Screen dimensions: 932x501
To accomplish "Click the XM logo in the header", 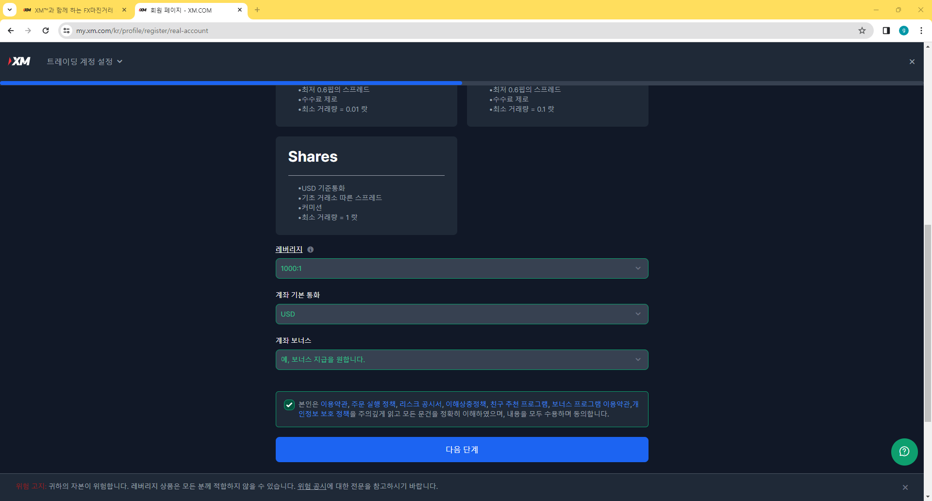I will pos(19,61).
